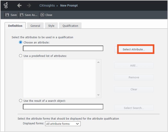This screenshot has height=132, width=168.
Task: Click the search object text field
Action: 63,107
